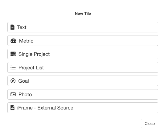Screen dimensions: 166x136
Task: Click the document icon beside Text
Action: click(12, 27)
